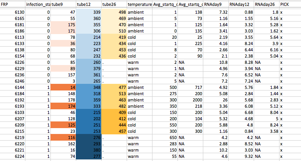Select the tube9 column header
Viewport: 301px width, 161px height.
tap(63, 4)
